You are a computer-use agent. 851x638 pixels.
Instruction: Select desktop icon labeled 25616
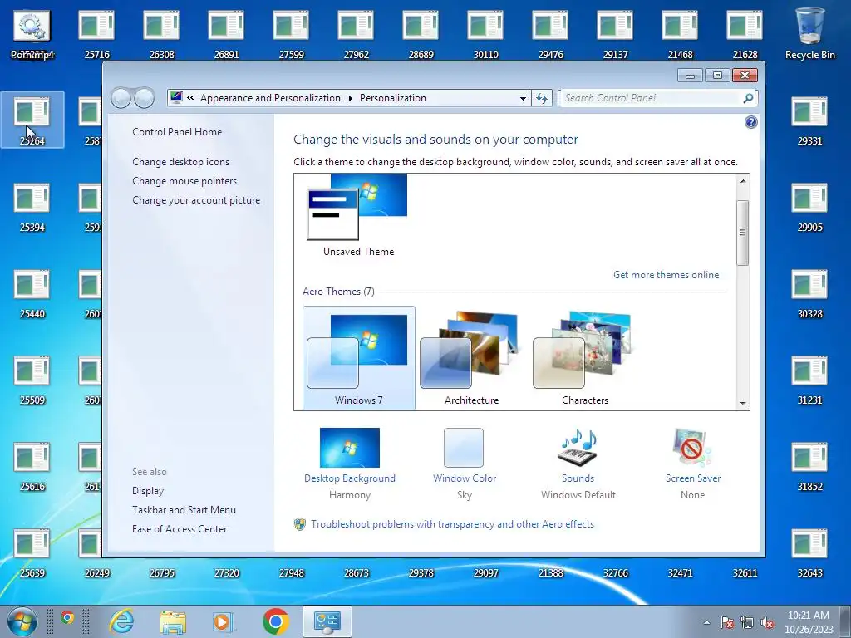(x=32, y=466)
